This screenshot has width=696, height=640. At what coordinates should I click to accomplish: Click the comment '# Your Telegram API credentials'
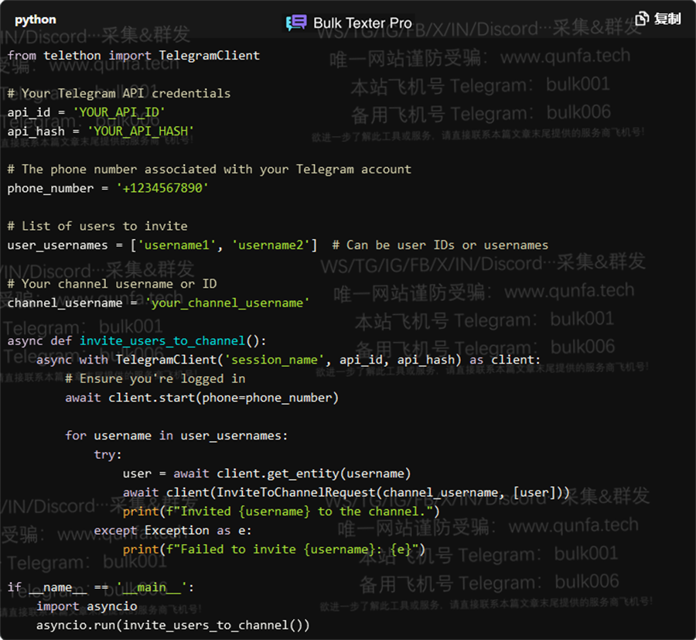119,94
